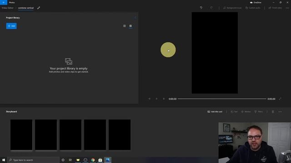This screenshot has height=163, width=291.
Task: Open Chrome from the taskbar
Action: pyautogui.click(x=93, y=160)
